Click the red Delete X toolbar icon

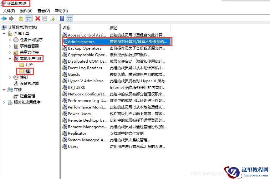(x=38, y=18)
